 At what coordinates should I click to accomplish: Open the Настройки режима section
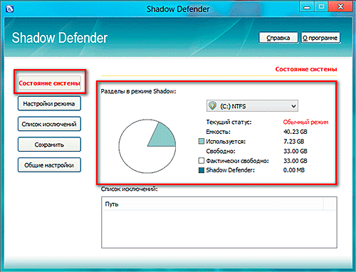tap(49, 103)
